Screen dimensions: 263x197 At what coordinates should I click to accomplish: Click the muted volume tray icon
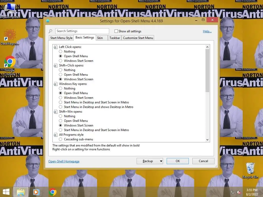coord(239,192)
